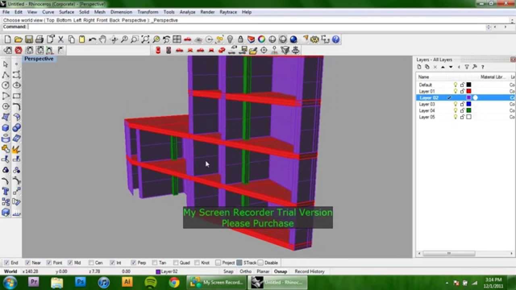Screen dimensions: 516x290
Task: Enable the Cen osnap checkbox
Action: [91, 262]
